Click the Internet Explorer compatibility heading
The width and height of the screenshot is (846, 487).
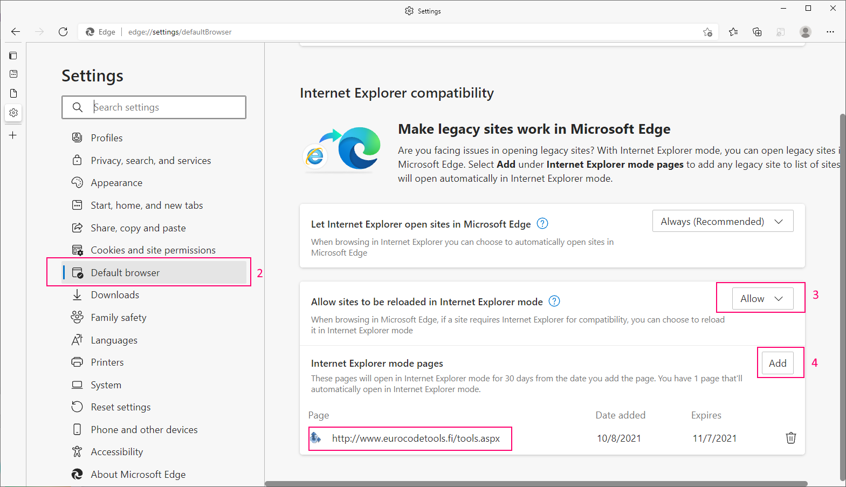pyautogui.click(x=397, y=93)
